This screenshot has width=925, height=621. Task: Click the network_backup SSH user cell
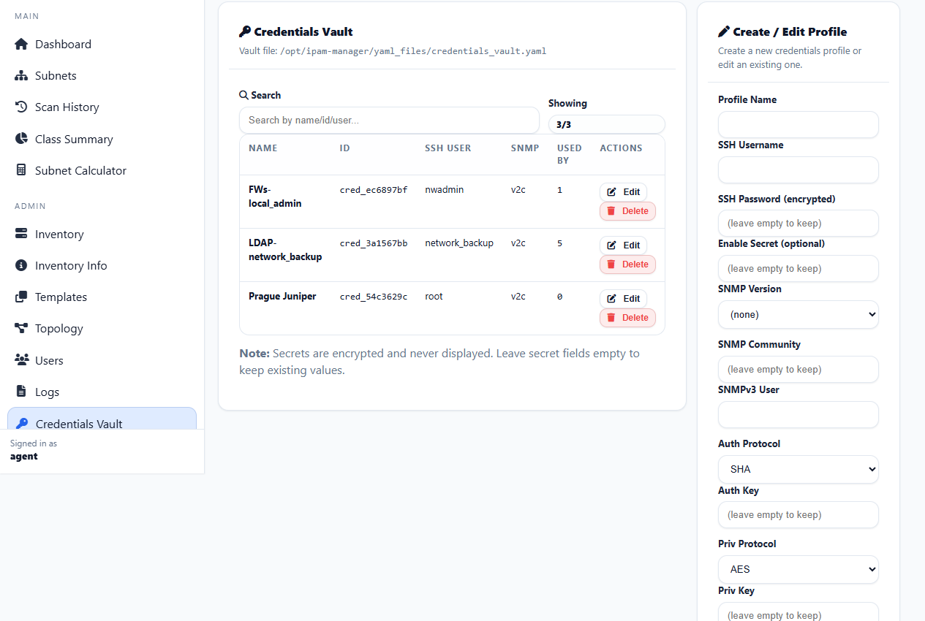(x=459, y=243)
